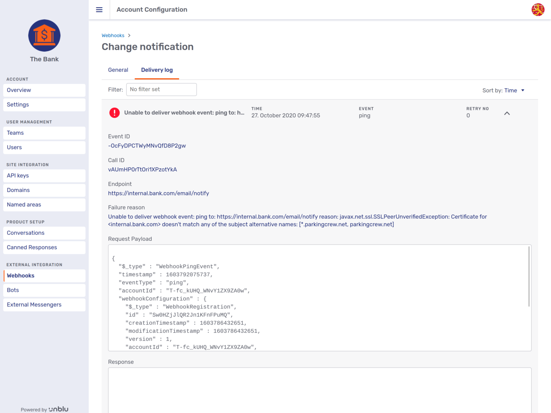Click inside the Filter input field
The image size is (551, 413).
pos(161,89)
